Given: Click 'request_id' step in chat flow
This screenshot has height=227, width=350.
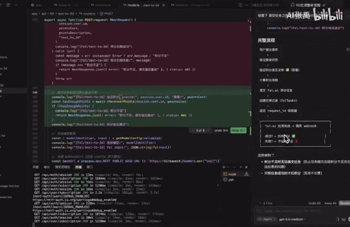Looking at the screenshot, I should (278, 111).
